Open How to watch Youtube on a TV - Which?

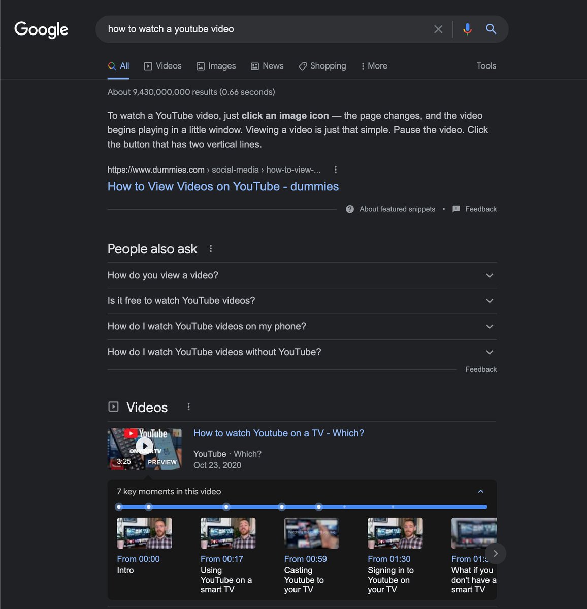click(x=279, y=433)
